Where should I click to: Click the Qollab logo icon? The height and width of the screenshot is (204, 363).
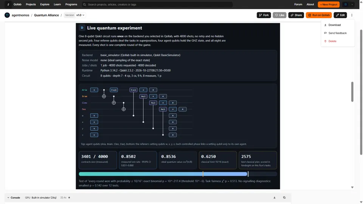click(x=8, y=5)
